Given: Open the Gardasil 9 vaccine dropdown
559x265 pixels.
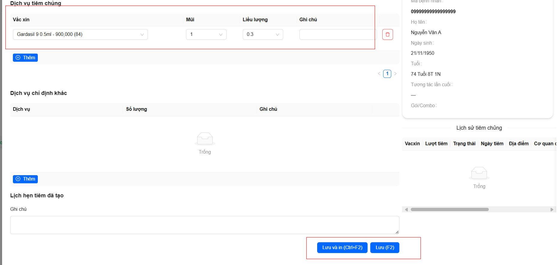Looking at the screenshot, I should [x=80, y=34].
